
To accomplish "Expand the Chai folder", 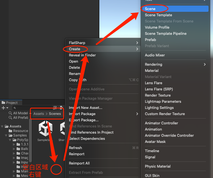I will 14,153.
